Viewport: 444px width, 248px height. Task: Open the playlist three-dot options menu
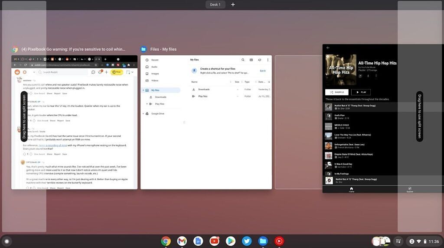pos(376,76)
